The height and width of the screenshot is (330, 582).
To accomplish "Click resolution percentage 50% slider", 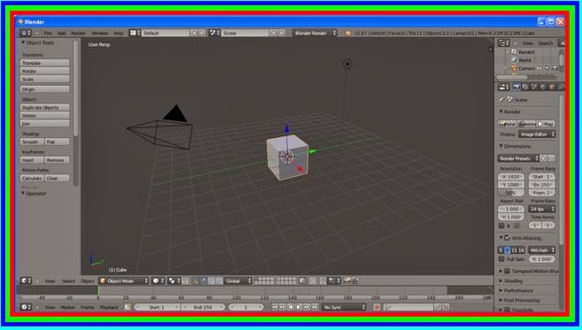I will pos(511,193).
